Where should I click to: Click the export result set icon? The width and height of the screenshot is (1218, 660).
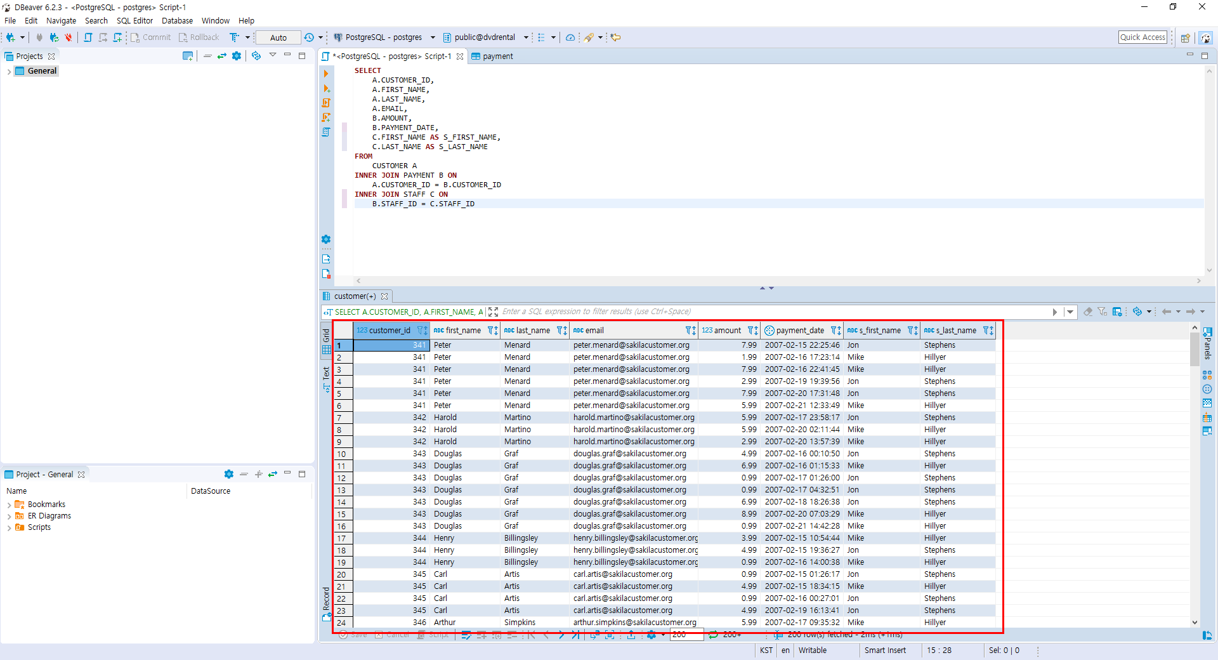tap(631, 635)
